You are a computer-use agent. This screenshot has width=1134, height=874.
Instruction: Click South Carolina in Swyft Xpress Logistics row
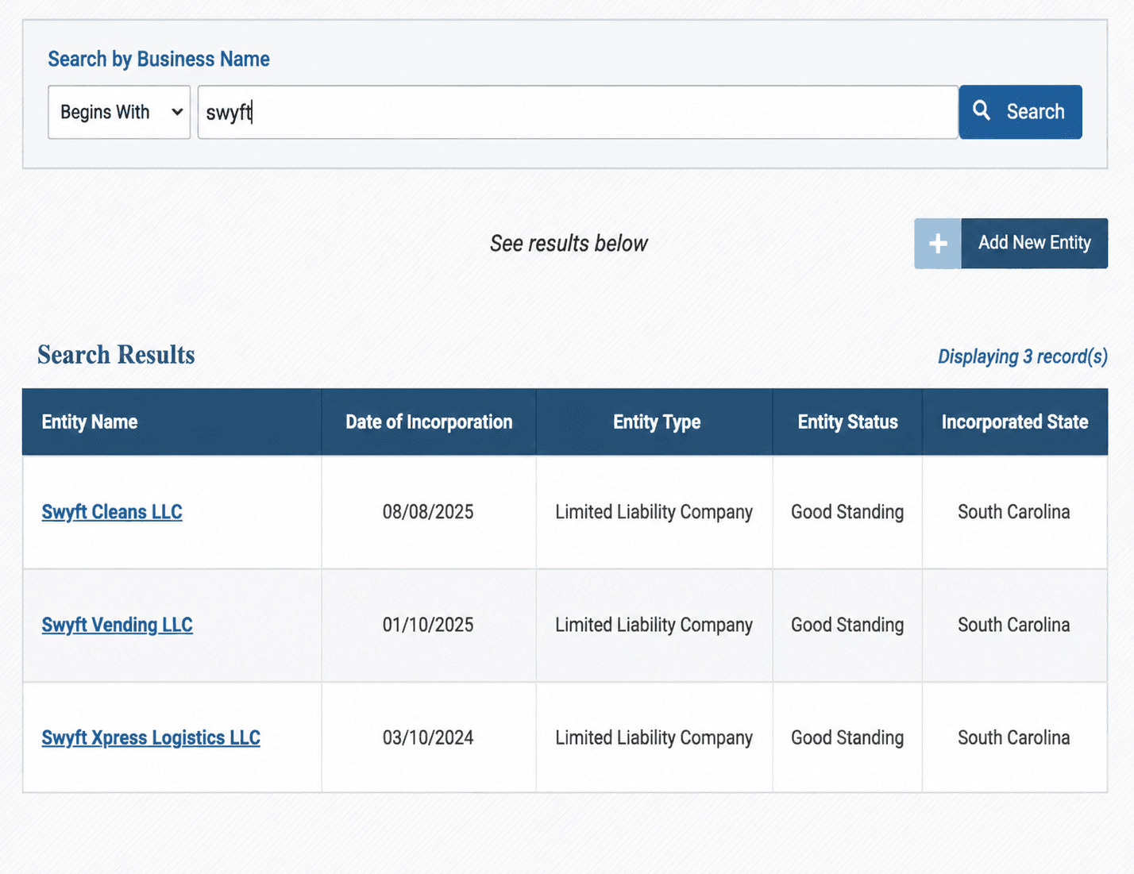(x=1014, y=737)
